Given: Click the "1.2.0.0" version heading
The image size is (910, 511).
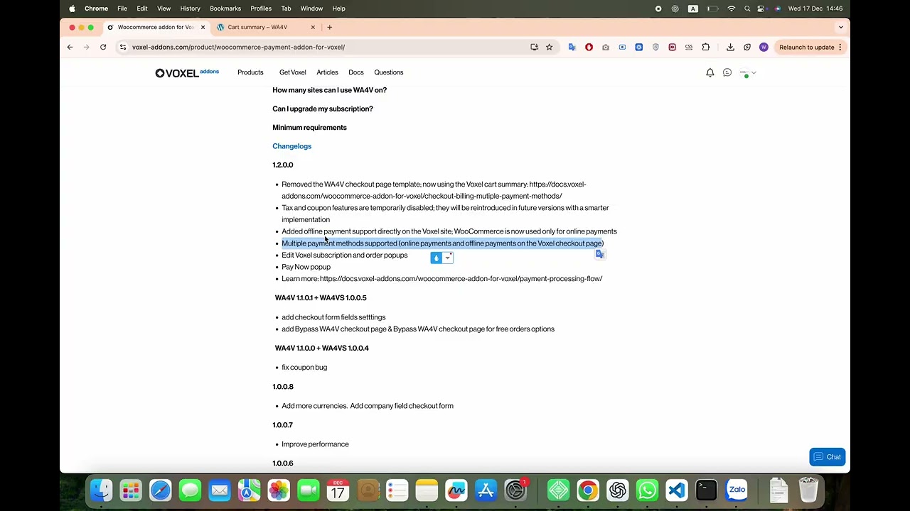Looking at the screenshot, I should pyautogui.click(x=283, y=165).
